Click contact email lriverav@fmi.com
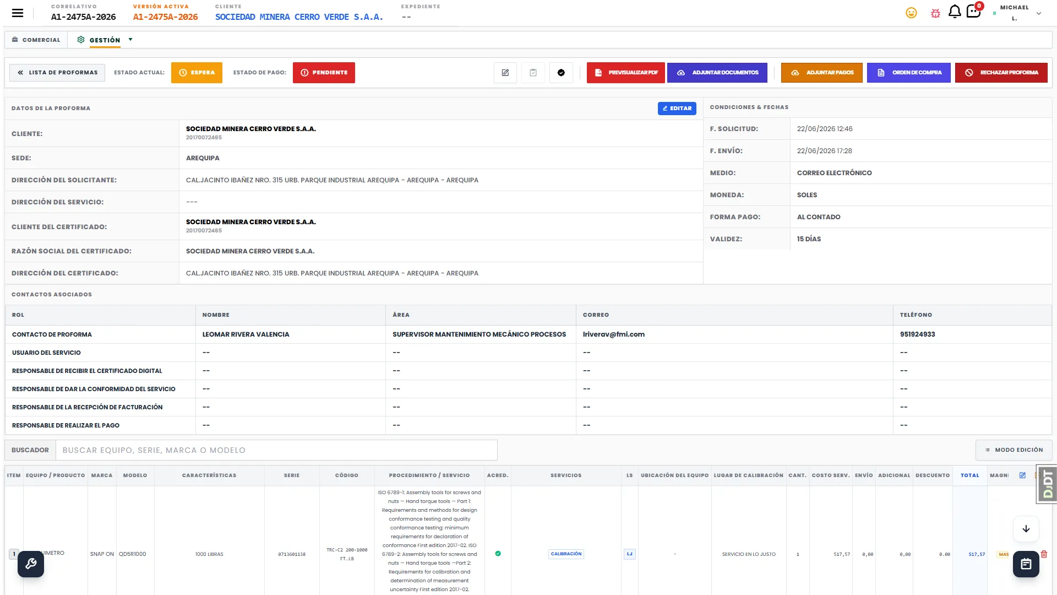 614,334
